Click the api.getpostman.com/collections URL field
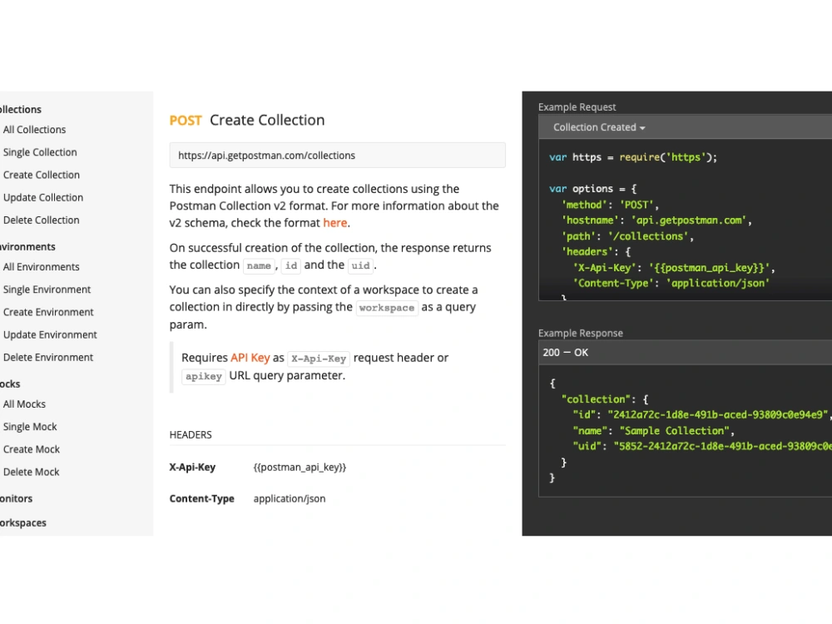832x624 pixels. coord(338,156)
